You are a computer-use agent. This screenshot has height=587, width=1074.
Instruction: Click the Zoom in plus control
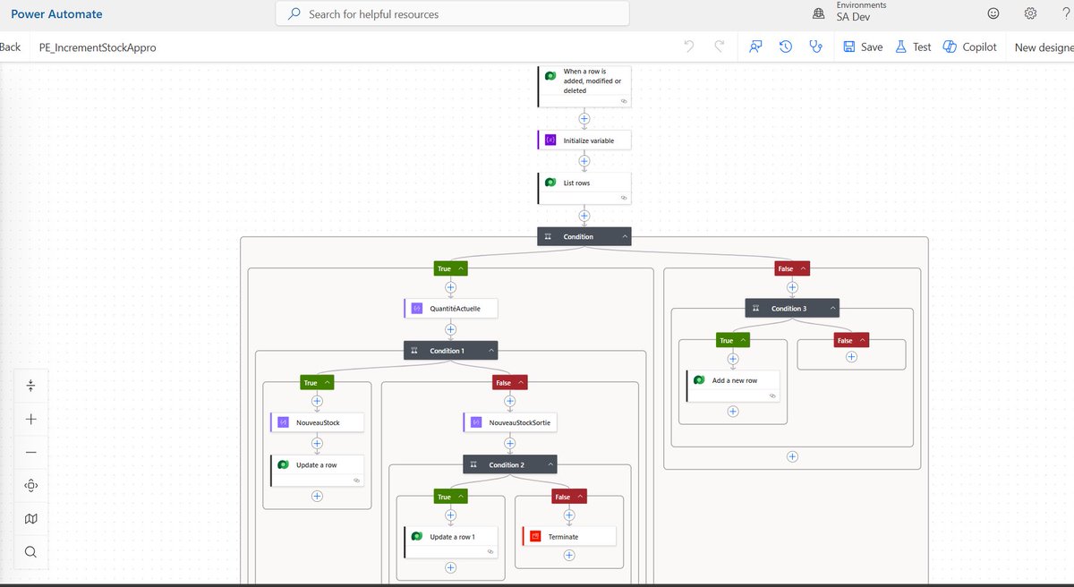[x=31, y=419]
